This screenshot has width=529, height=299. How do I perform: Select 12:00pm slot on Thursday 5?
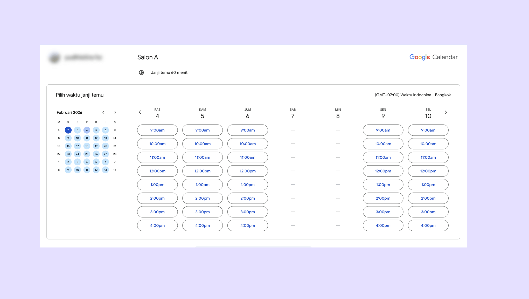click(x=203, y=171)
